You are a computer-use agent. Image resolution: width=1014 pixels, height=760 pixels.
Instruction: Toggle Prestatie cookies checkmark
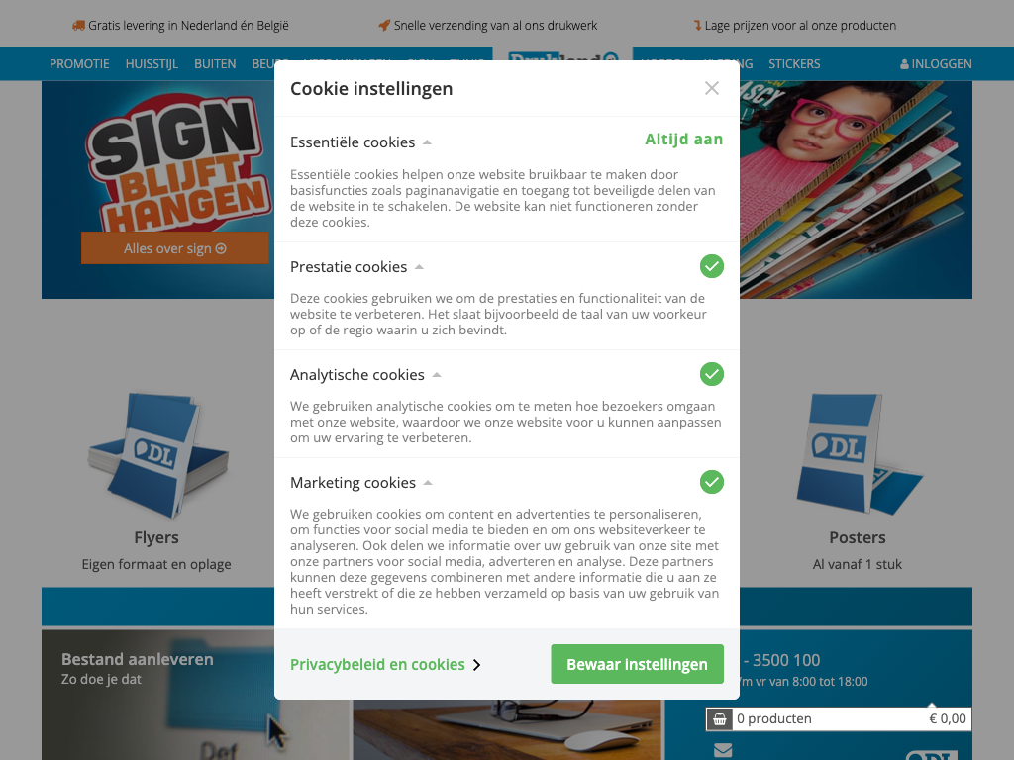point(711,266)
